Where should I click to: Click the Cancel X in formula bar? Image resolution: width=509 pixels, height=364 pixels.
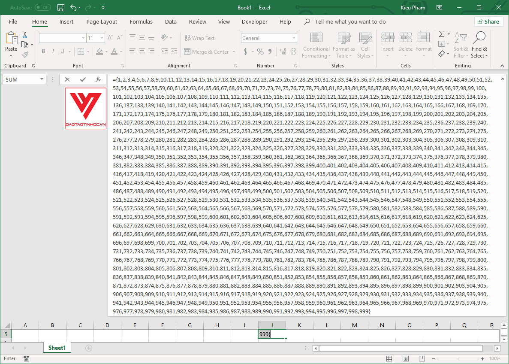coord(67,79)
